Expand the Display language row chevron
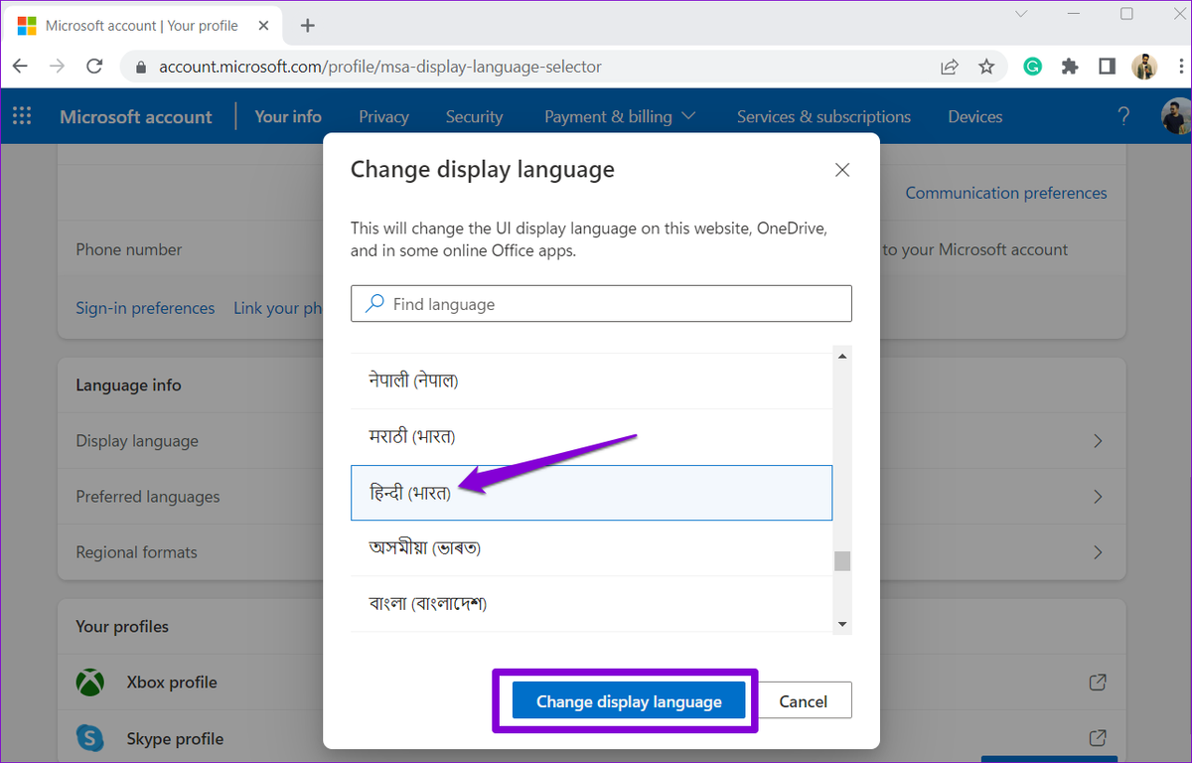1192x763 pixels. coord(1098,441)
